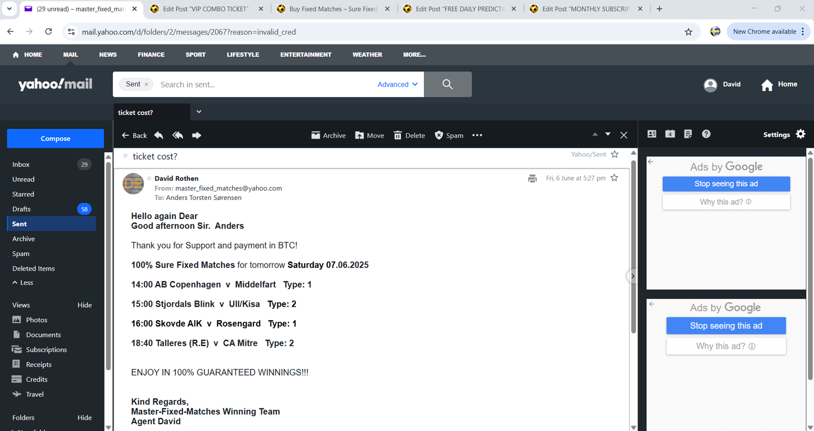The width and height of the screenshot is (814, 431).
Task: Open ENTERTAINMENT in top navigation
Action: click(x=306, y=55)
